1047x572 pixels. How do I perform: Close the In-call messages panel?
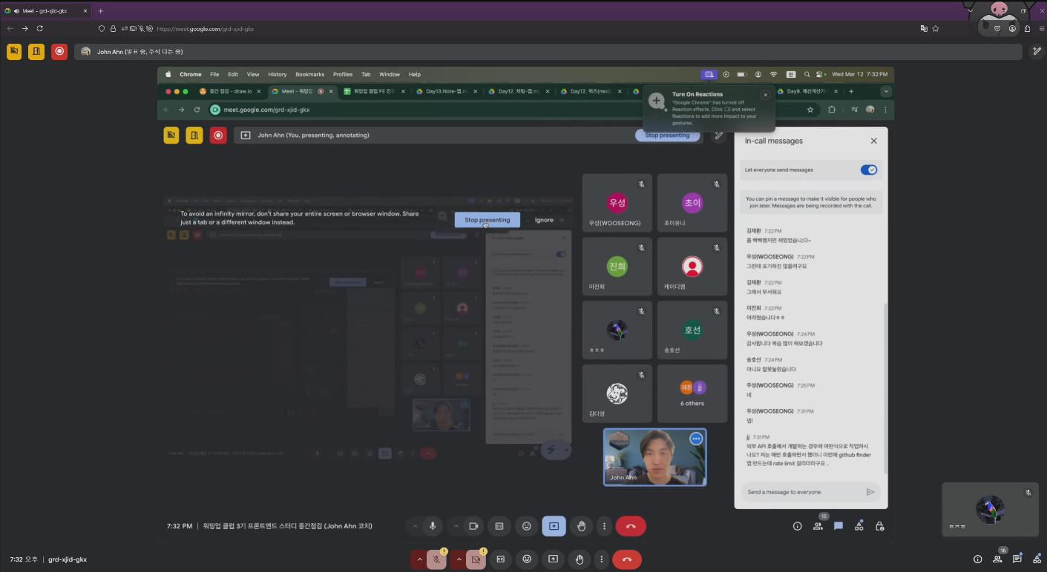tap(873, 141)
